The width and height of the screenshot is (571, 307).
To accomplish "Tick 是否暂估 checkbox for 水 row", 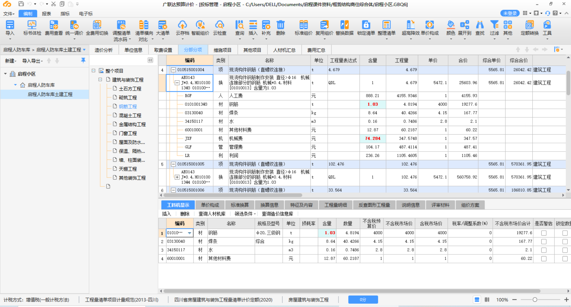I will pyautogui.click(x=544, y=250).
